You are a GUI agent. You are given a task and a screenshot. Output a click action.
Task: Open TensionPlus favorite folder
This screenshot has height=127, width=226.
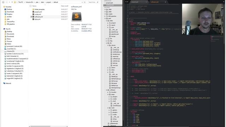click(11, 22)
